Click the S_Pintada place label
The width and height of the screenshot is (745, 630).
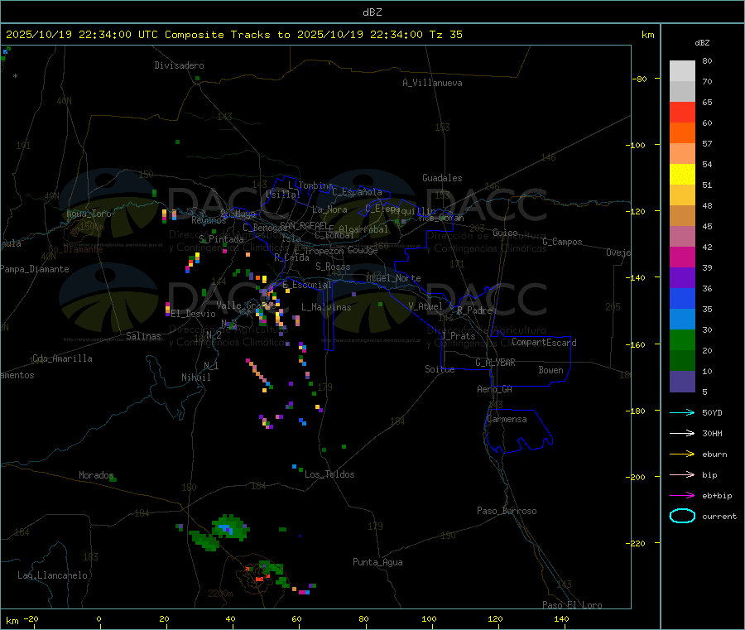coord(221,239)
